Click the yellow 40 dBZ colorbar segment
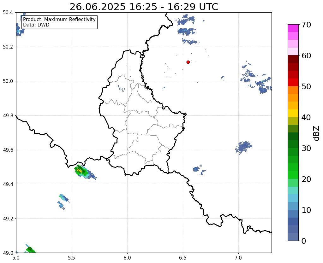 tap(293, 113)
